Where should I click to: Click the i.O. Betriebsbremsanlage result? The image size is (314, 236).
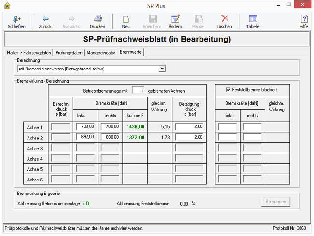pos(86,203)
